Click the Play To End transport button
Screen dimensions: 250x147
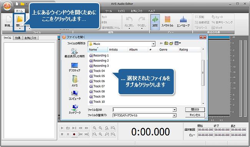pos(74,128)
